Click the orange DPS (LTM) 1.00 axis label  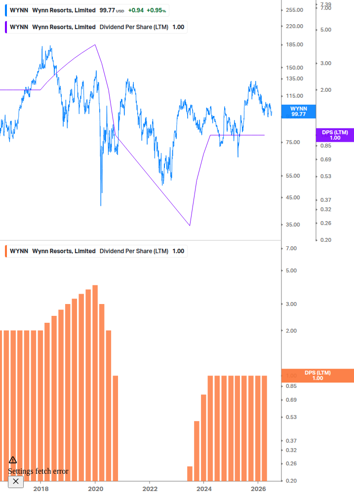(317, 376)
